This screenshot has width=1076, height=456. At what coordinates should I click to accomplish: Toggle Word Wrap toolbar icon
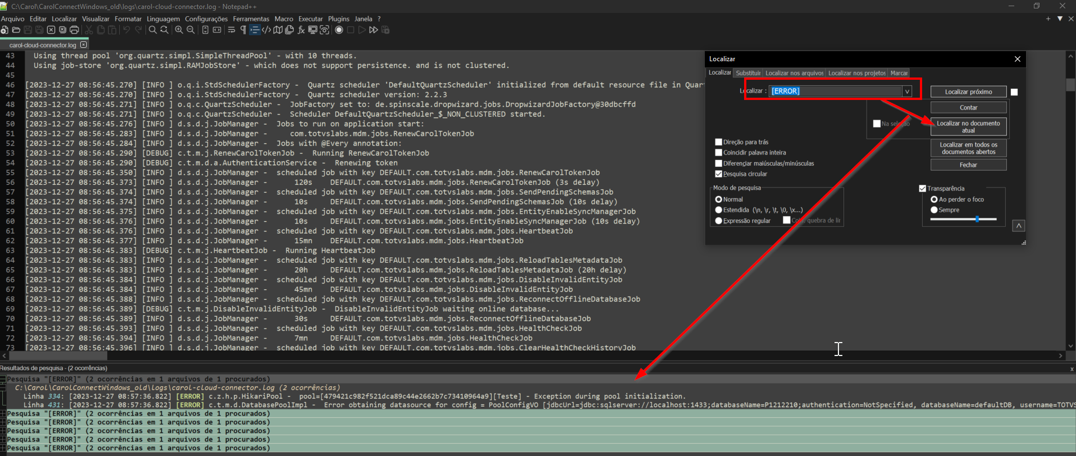(231, 30)
